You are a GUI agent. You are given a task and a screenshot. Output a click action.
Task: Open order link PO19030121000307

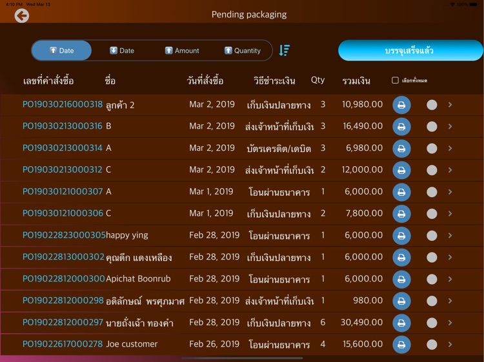[x=63, y=191]
